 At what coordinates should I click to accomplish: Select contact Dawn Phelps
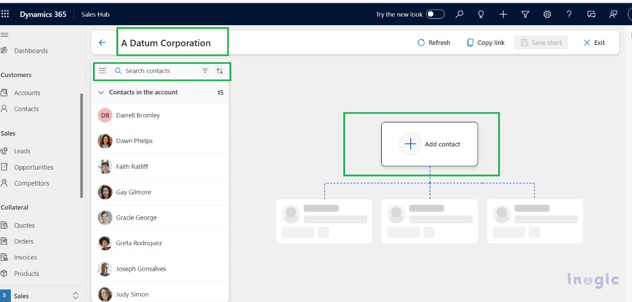(x=160, y=141)
